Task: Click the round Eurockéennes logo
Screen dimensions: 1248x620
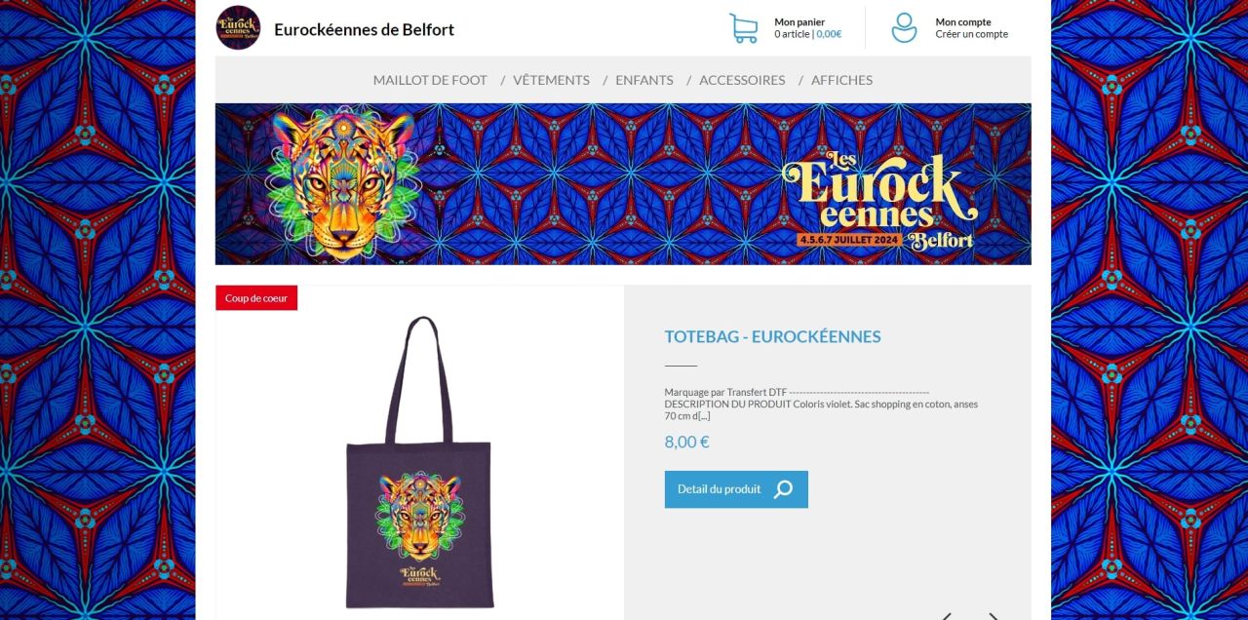Action: pyautogui.click(x=238, y=28)
